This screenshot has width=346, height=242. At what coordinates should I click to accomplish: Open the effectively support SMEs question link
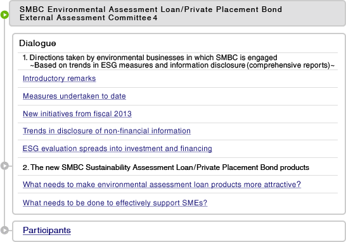[115, 203]
